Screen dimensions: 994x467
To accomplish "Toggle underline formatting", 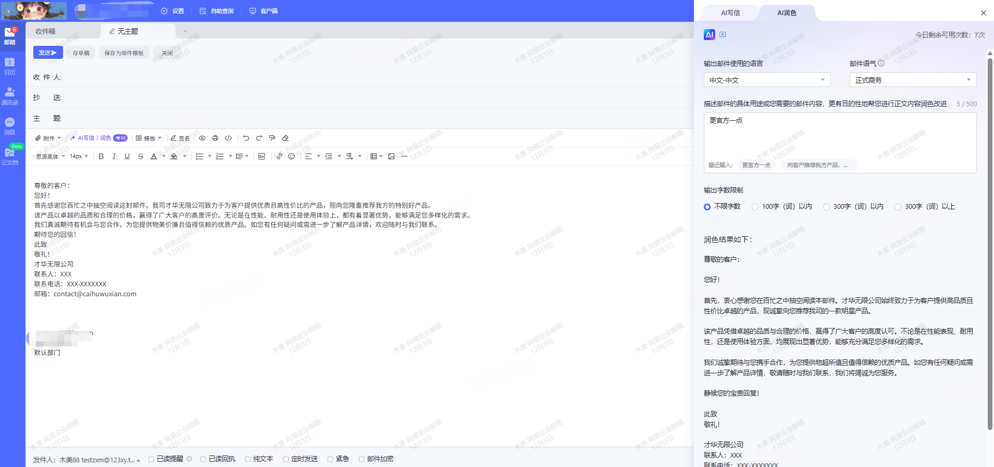I will [x=127, y=156].
